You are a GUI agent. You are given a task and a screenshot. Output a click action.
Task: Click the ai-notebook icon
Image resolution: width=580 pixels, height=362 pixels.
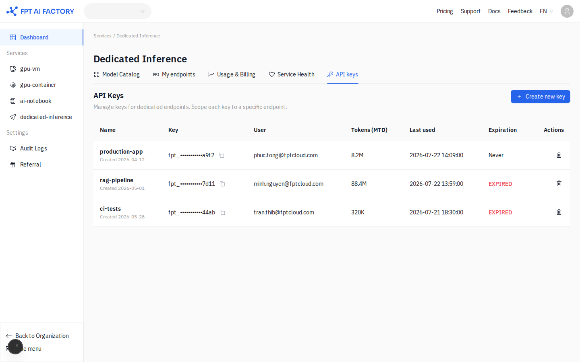[x=13, y=101]
